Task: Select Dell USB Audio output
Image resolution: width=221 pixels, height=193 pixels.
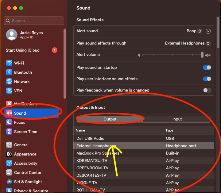Action: click(x=144, y=138)
